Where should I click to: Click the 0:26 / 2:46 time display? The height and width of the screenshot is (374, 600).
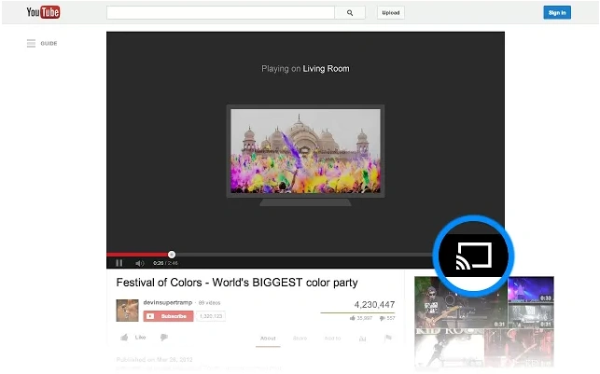click(165, 263)
